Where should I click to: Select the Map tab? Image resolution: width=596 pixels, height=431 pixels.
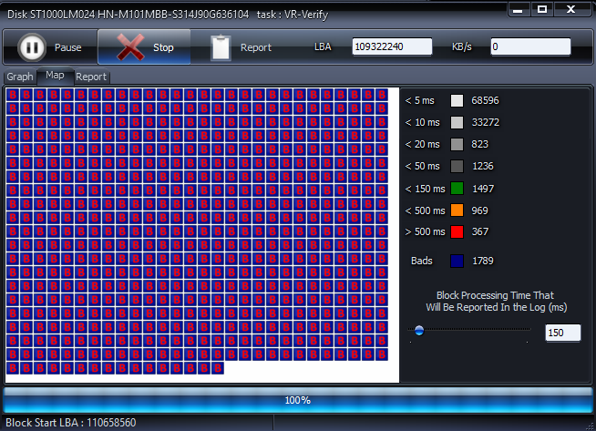pyautogui.click(x=55, y=76)
